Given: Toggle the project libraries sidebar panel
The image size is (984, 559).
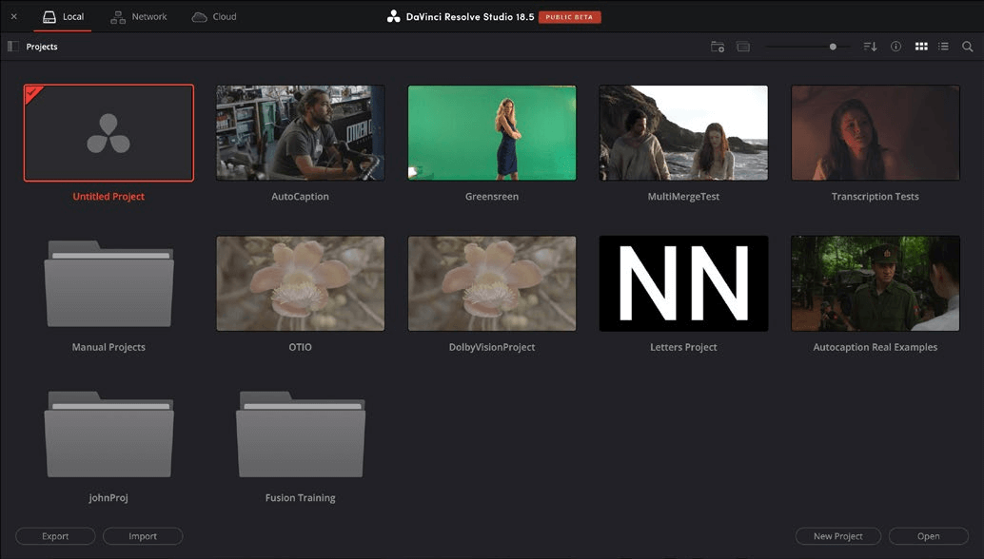Looking at the screenshot, I should point(13,47).
